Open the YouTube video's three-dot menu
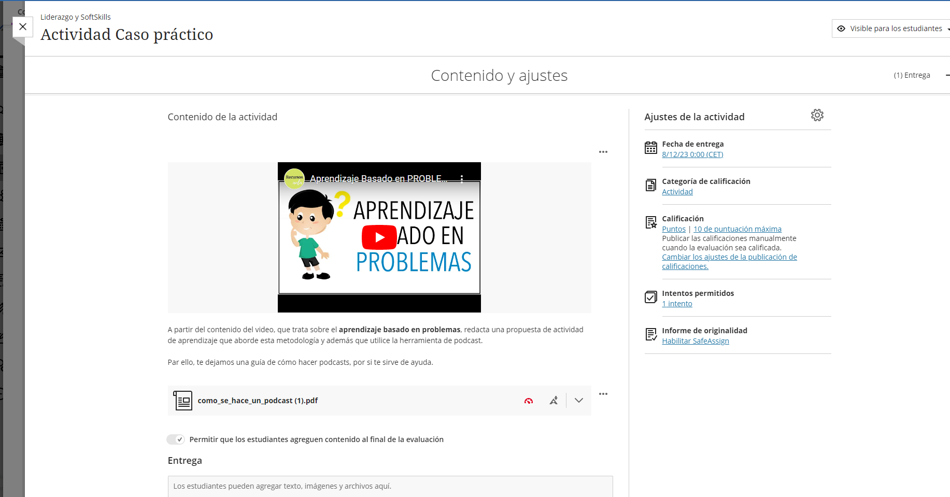Screen dimensions: 950x497 click(462, 179)
